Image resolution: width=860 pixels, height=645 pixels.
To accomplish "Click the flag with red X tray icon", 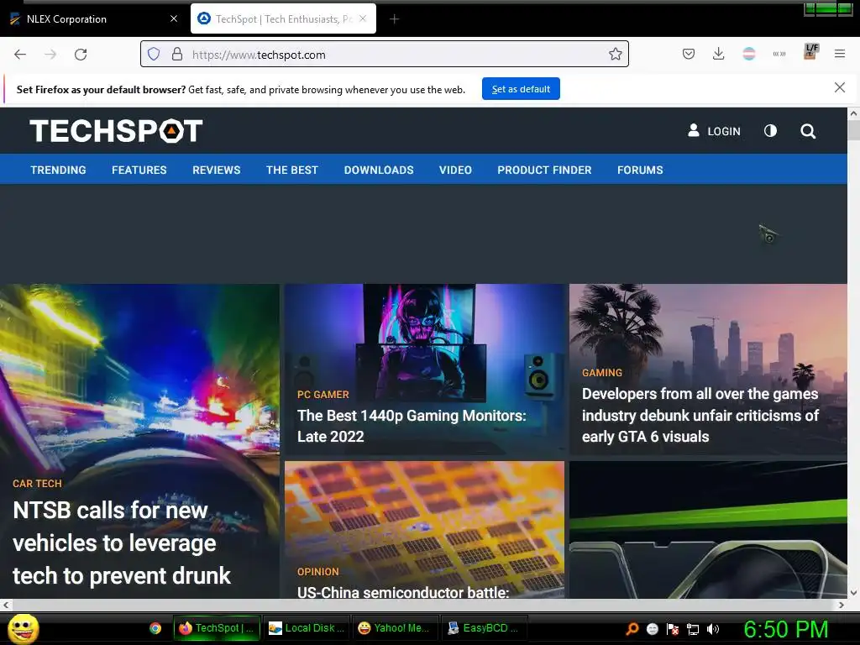I will [x=673, y=629].
